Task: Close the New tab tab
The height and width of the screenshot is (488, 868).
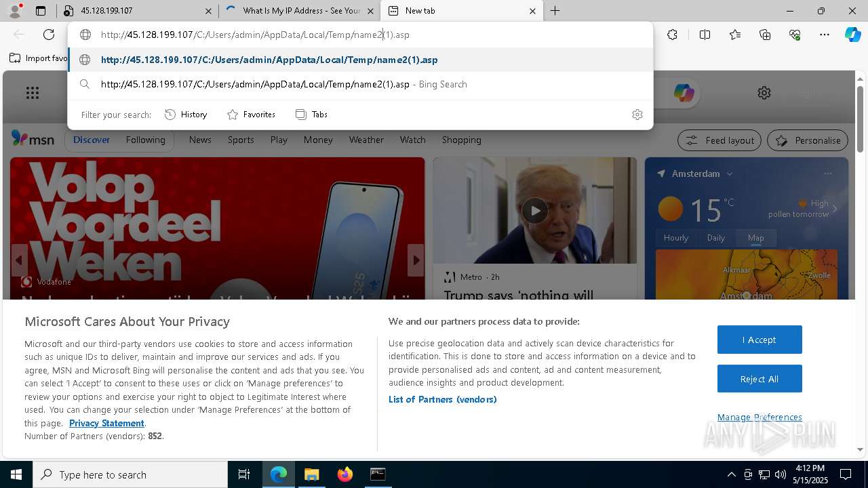Action: 532,11
